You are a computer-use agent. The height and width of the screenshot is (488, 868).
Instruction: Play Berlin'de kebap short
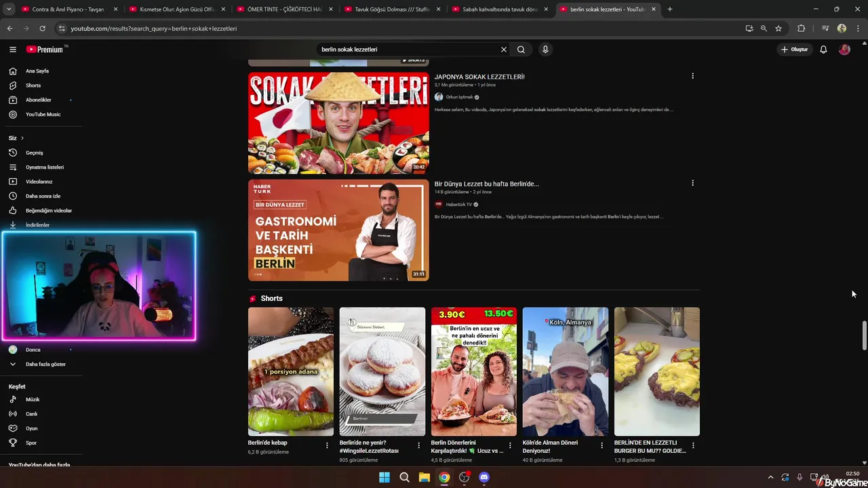[x=291, y=371]
